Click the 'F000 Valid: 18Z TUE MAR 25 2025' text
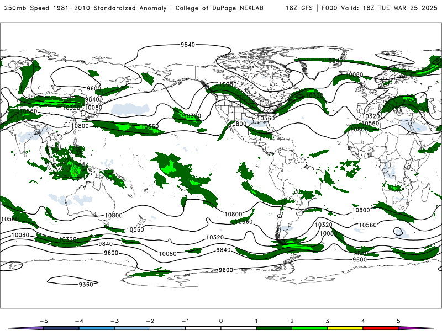The image size is (442, 331). click(380, 8)
